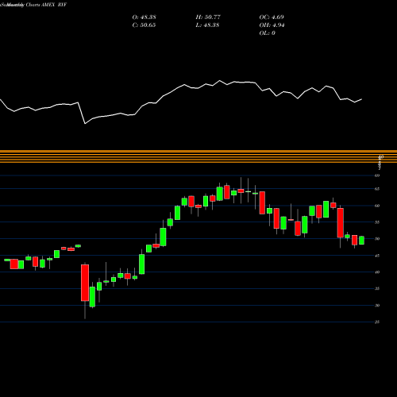This screenshot has height=397, width=397.
Task: Click the OC: 4.69 readout
Action: [272, 17]
